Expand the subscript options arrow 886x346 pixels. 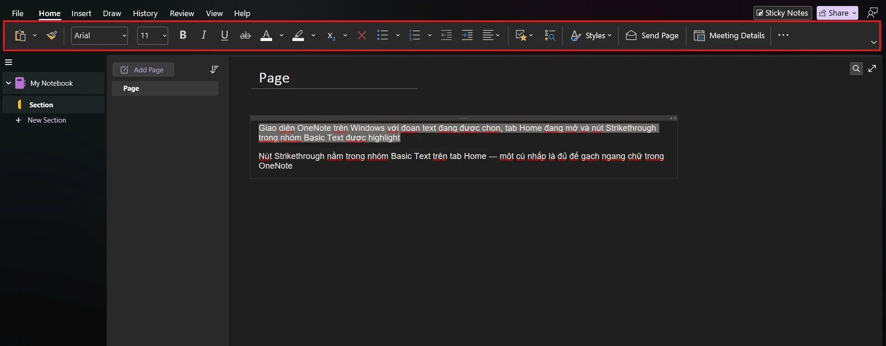click(x=345, y=35)
